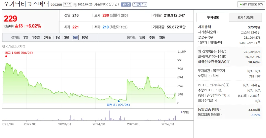Screen dimensions: 266x138
Task: Click the red 최고 1,065 marker on chart
Action: click(6, 56)
